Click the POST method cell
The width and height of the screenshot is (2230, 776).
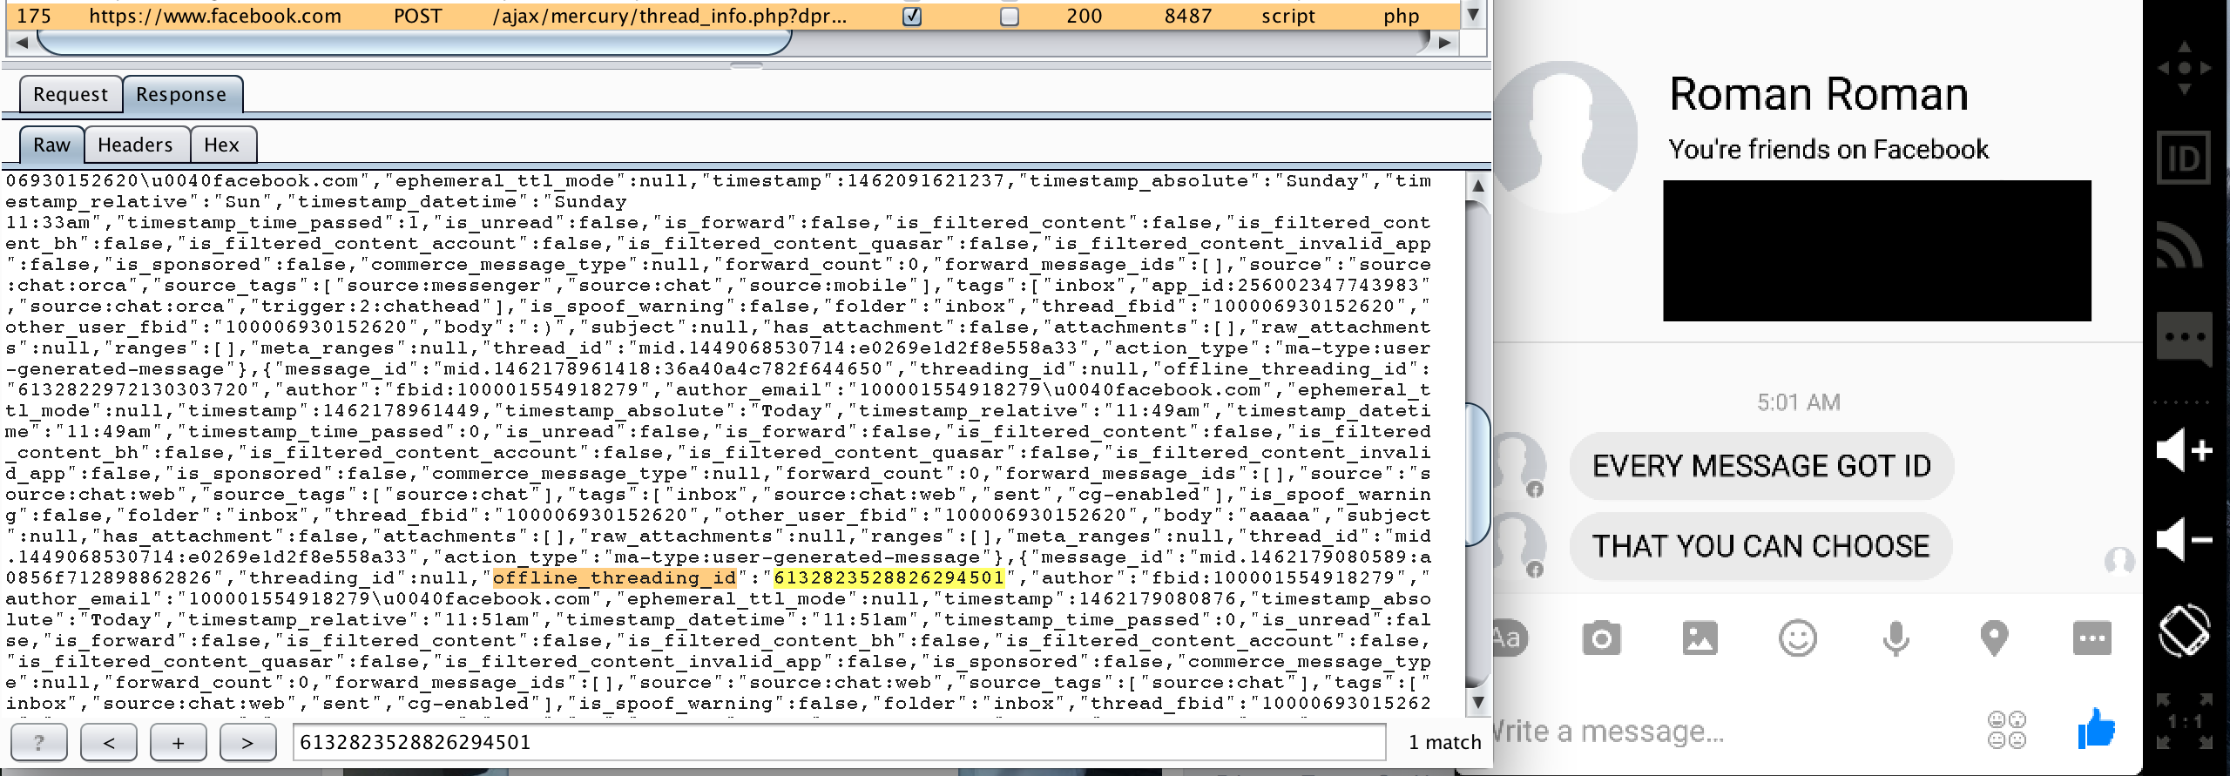click(417, 16)
